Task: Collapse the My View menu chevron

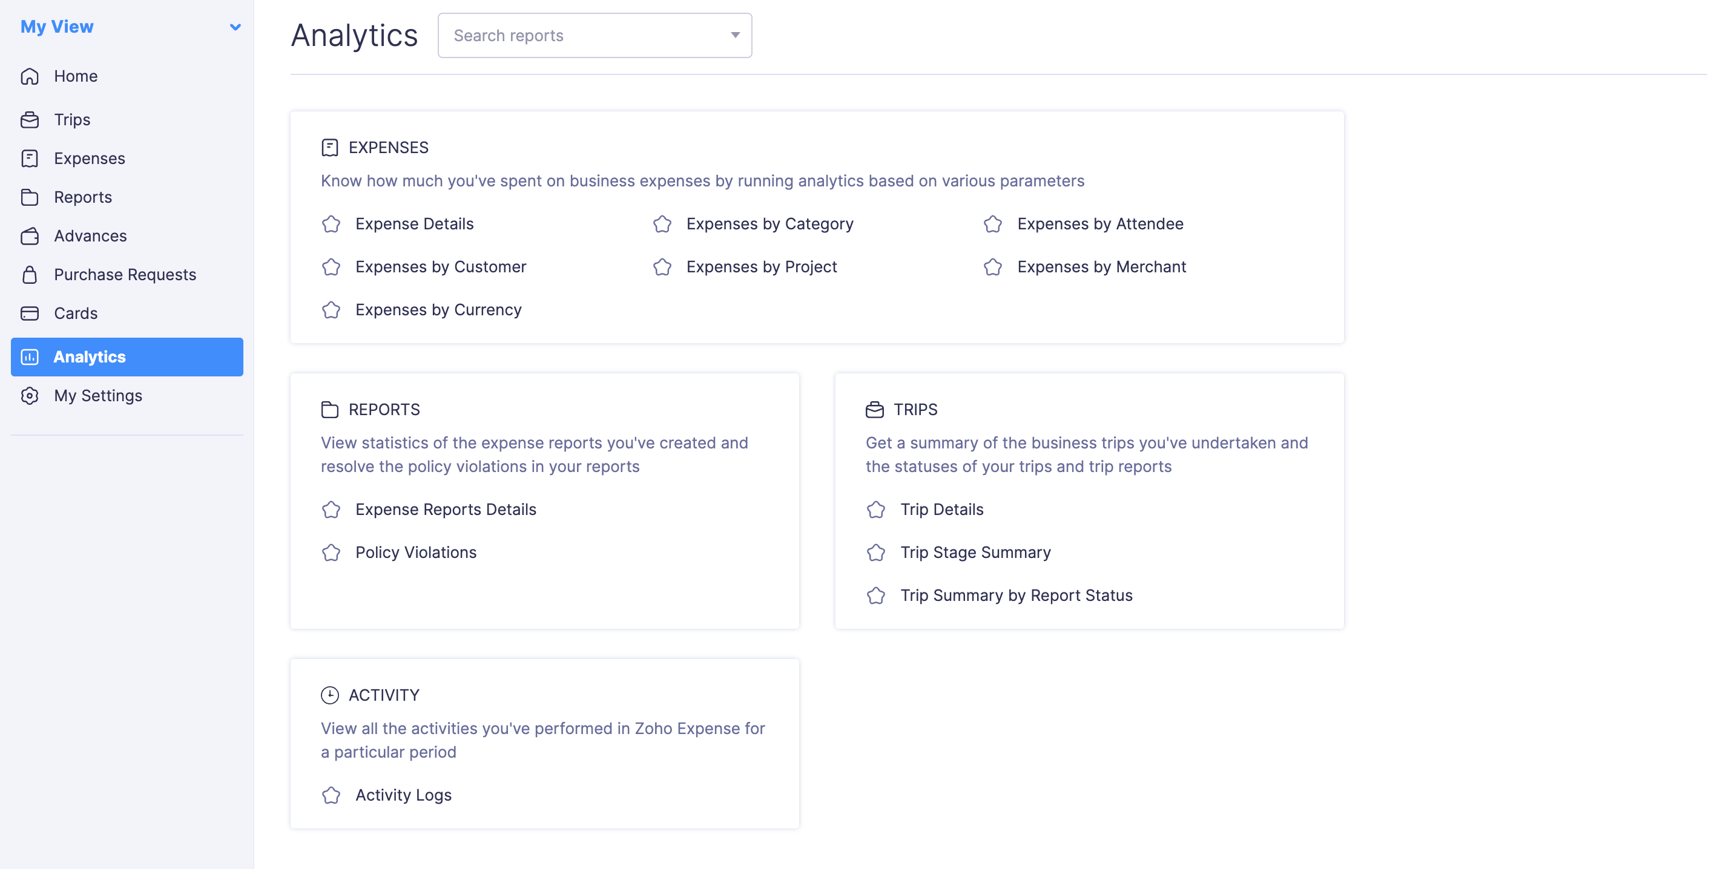Action: pyautogui.click(x=234, y=27)
